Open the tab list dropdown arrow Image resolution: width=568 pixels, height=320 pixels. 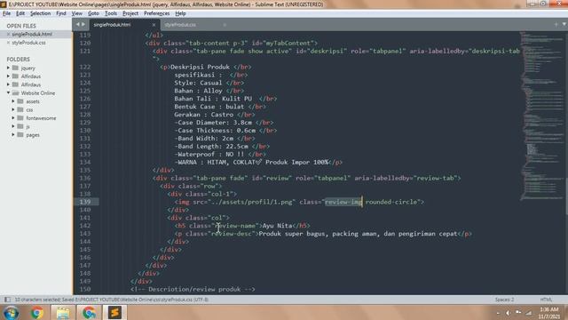click(564, 24)
